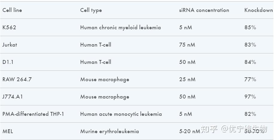The height and width of the screenshot is (140, 274).
Task: Select the RAW 264.7 row label
Action: (17, 79)
